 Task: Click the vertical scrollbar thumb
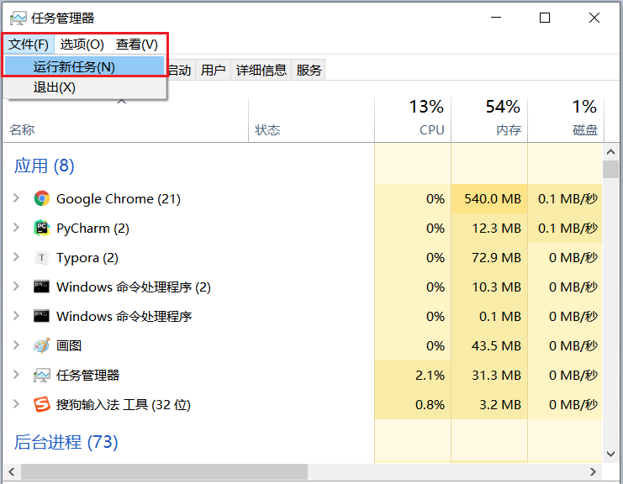[610, 170]
